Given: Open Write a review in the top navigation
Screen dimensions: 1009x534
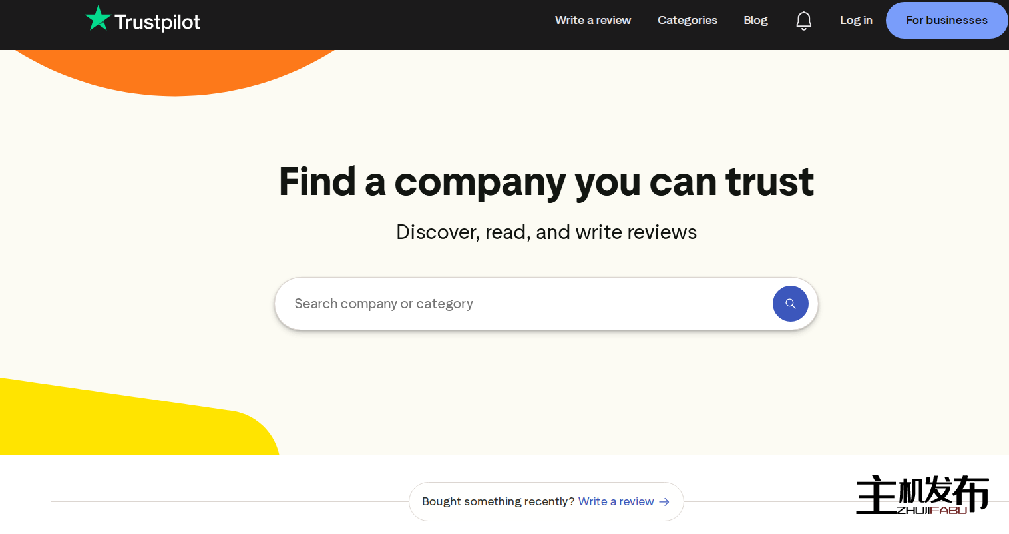Looking at the screenshot, I should coord(592,20).
